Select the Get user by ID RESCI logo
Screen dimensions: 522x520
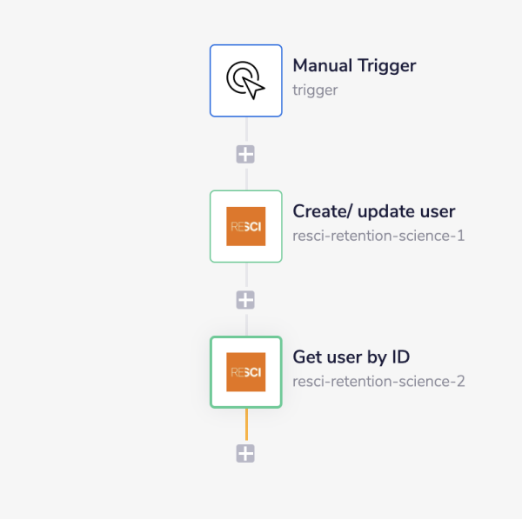(245, 372)
